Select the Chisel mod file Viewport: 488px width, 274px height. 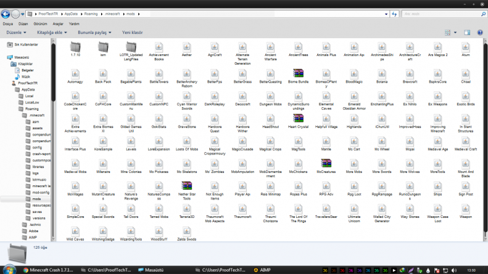pos(466,76)
